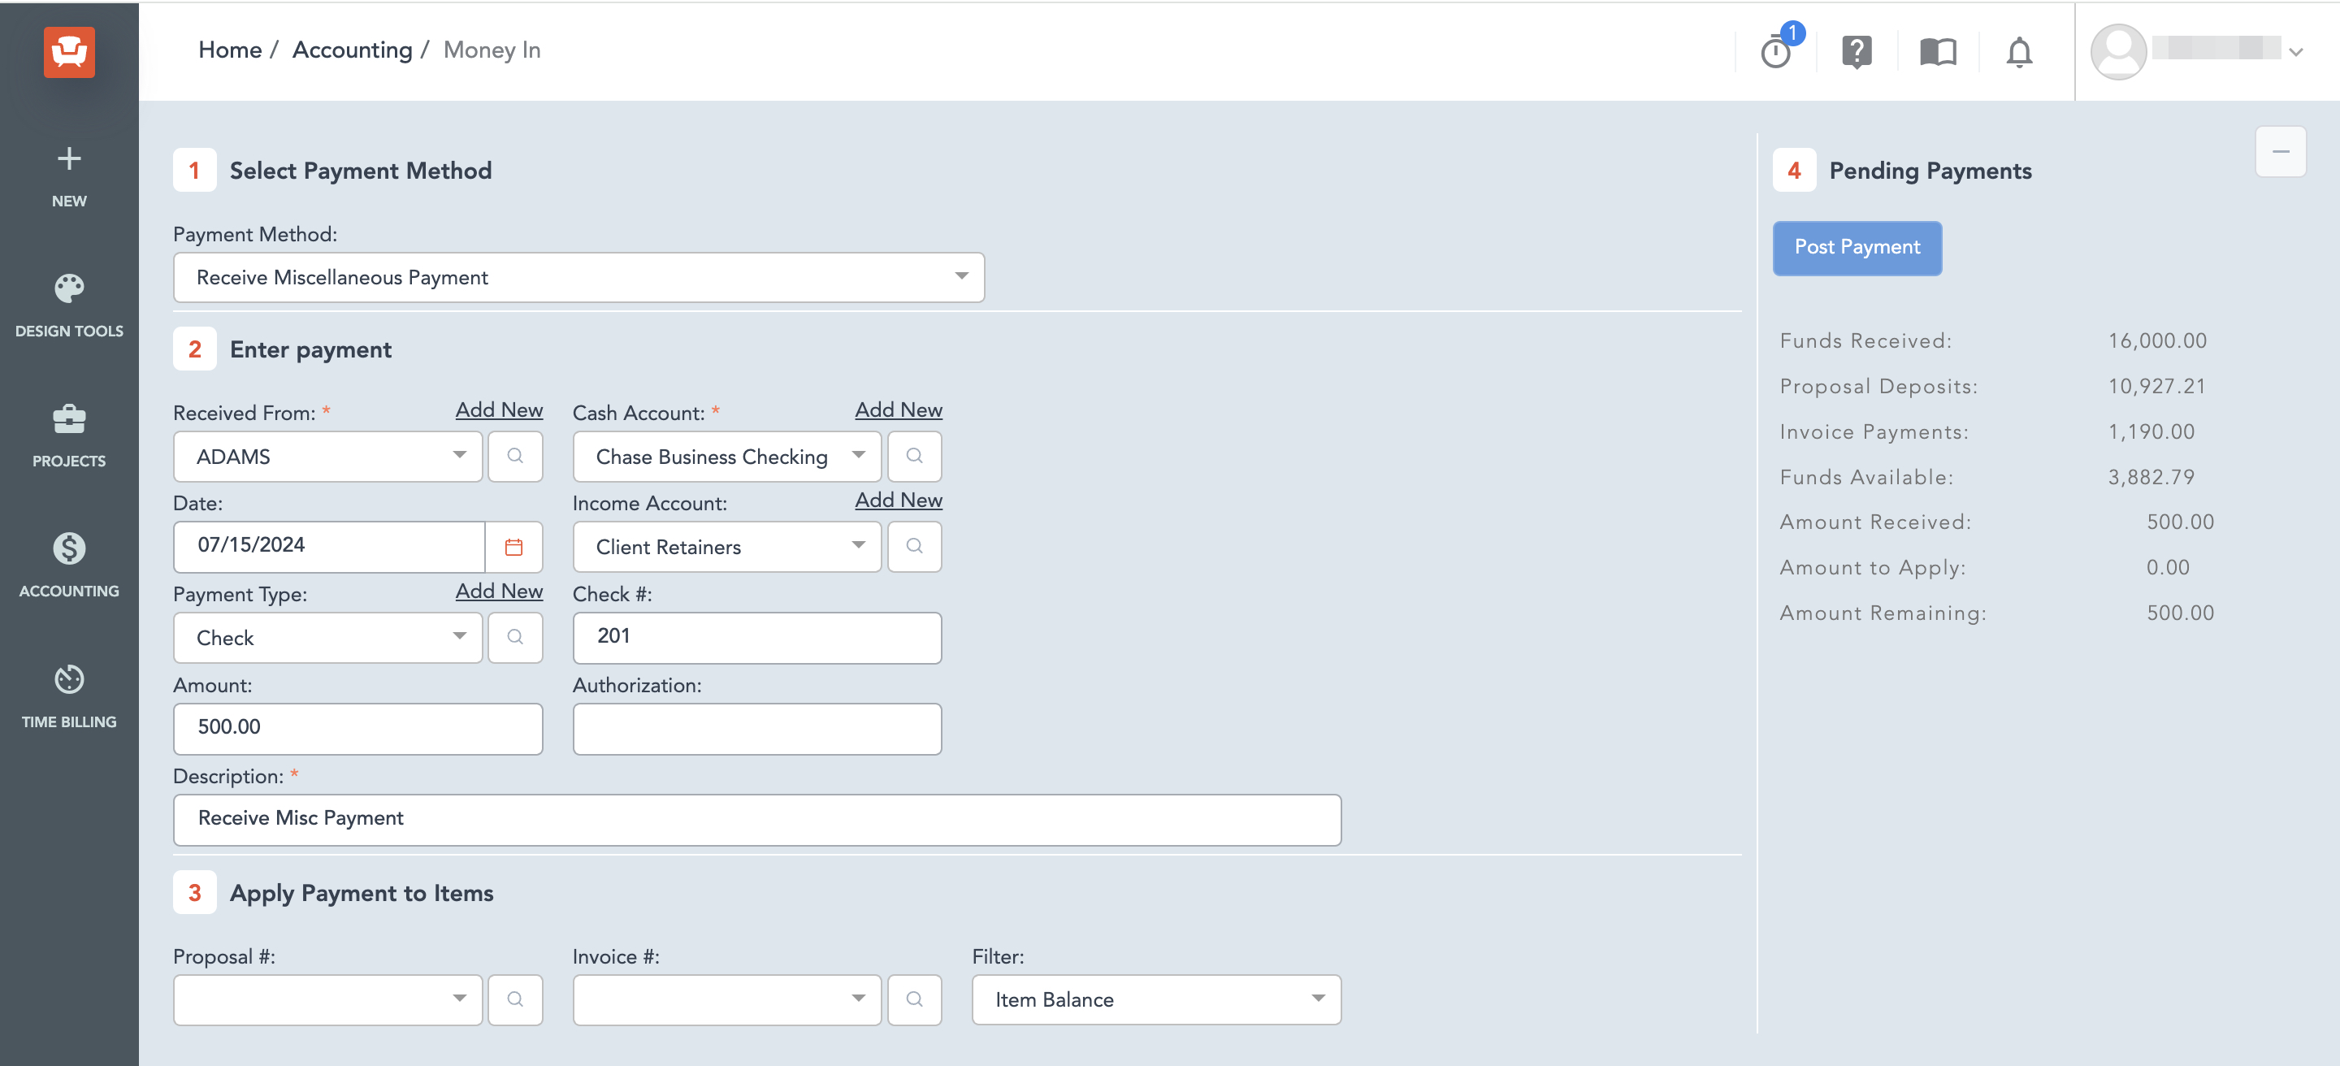Search Invoice # with magnifier icon
The height and width of the screenshot is (1066, 2340).
point(914,999)
